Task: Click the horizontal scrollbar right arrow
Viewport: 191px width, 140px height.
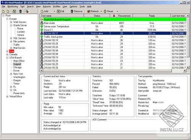Action: click(x=185, y=70)
